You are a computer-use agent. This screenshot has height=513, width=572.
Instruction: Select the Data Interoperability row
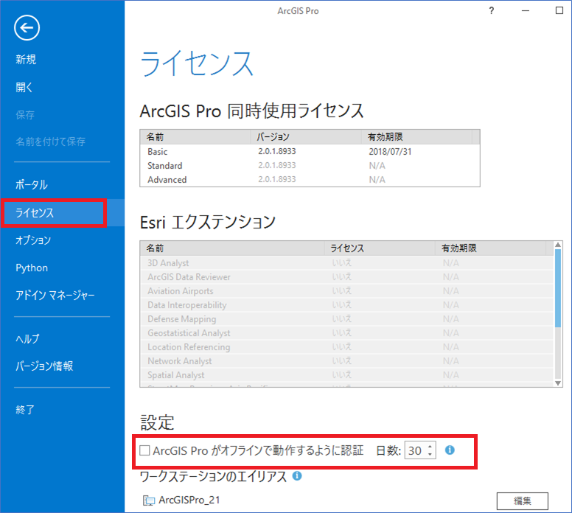coord(347,305)
